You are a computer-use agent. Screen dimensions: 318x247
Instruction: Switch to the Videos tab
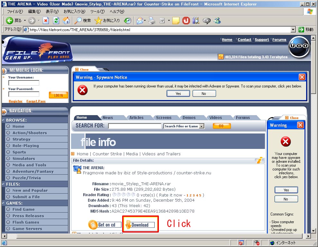[x=215, y=118]
